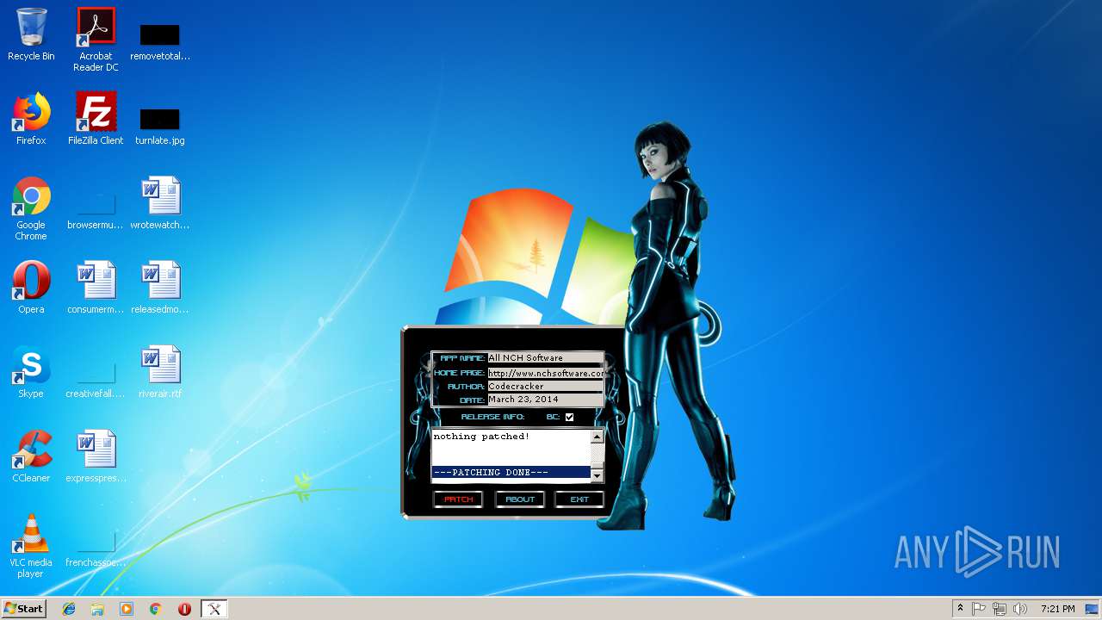This screenshot has width=1102, height=620.
Task: Toggle the BC backup checkbox
Action: click(569, 417)
